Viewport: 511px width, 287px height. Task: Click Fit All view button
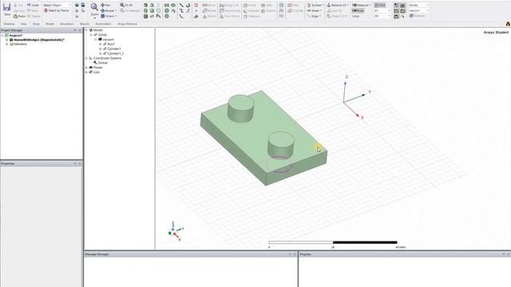point(126,6)
